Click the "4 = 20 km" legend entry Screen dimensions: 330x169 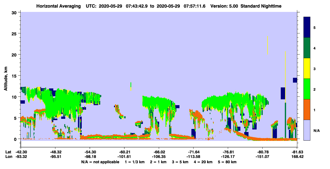(203, 162)
